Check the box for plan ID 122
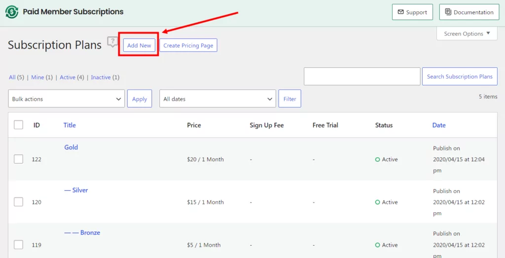 point(18,159)
